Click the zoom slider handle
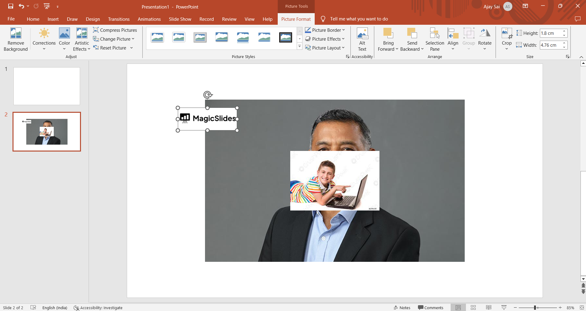 [535, 308]
